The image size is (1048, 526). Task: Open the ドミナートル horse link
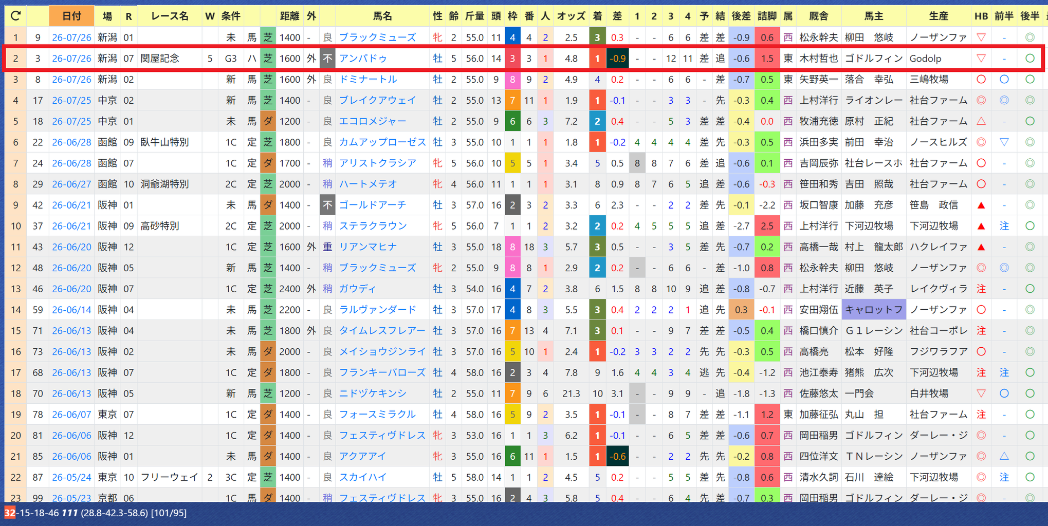coord(368,80)
